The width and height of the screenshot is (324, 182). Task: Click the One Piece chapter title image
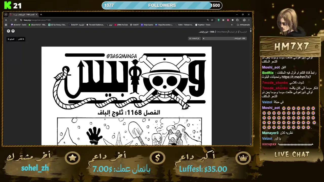tap(129, 81)
